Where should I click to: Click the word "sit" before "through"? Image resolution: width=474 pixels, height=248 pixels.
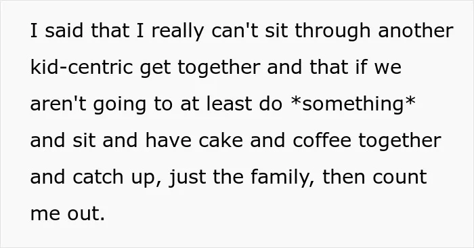tap(276, 31)
